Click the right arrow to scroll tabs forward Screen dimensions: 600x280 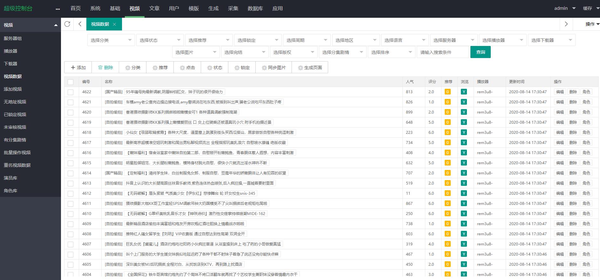point(566,24)
